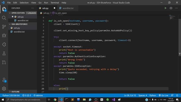Image resolution: width=181 pixels, height=102 pixels.
Task: Open the View menu
Action: 34,3
